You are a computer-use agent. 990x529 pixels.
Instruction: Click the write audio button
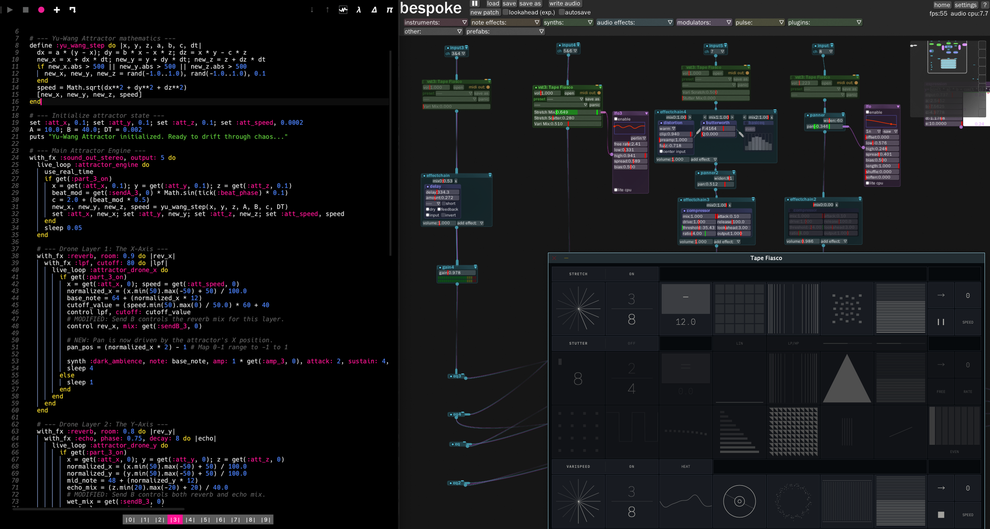pyautogui.click(x=565, y=4)
